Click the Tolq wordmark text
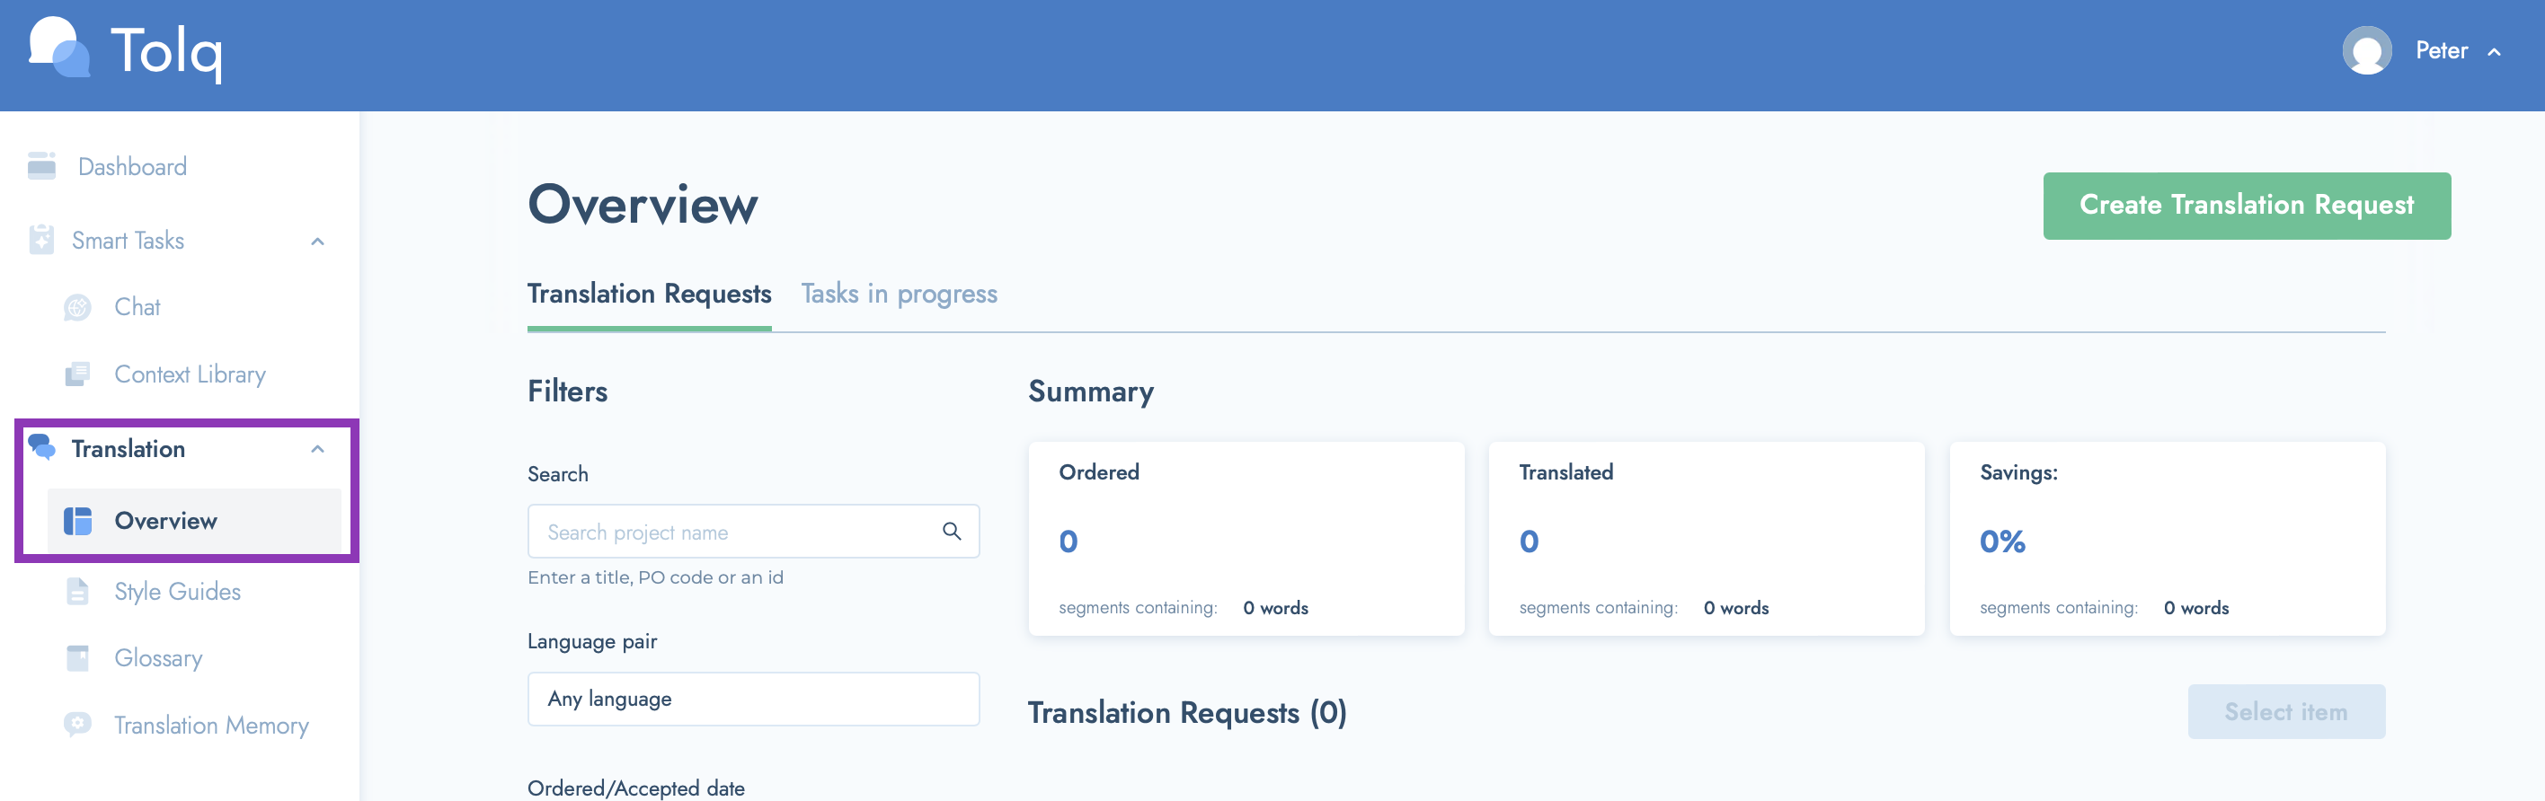This screenshot has height=801, width=2545. [x=167, y=51]
